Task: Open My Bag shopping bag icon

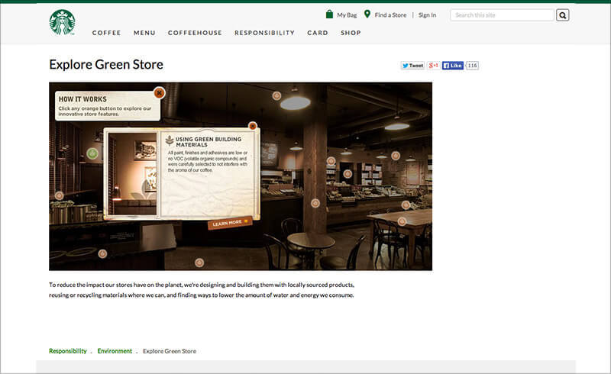Action: (329, 15)
